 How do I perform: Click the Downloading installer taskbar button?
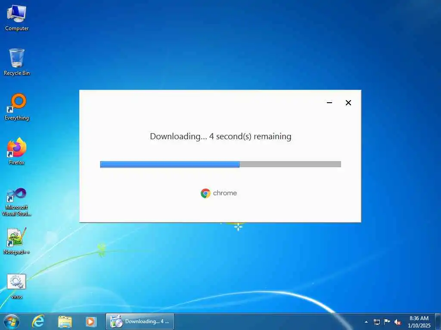click(x=140, y=321)
